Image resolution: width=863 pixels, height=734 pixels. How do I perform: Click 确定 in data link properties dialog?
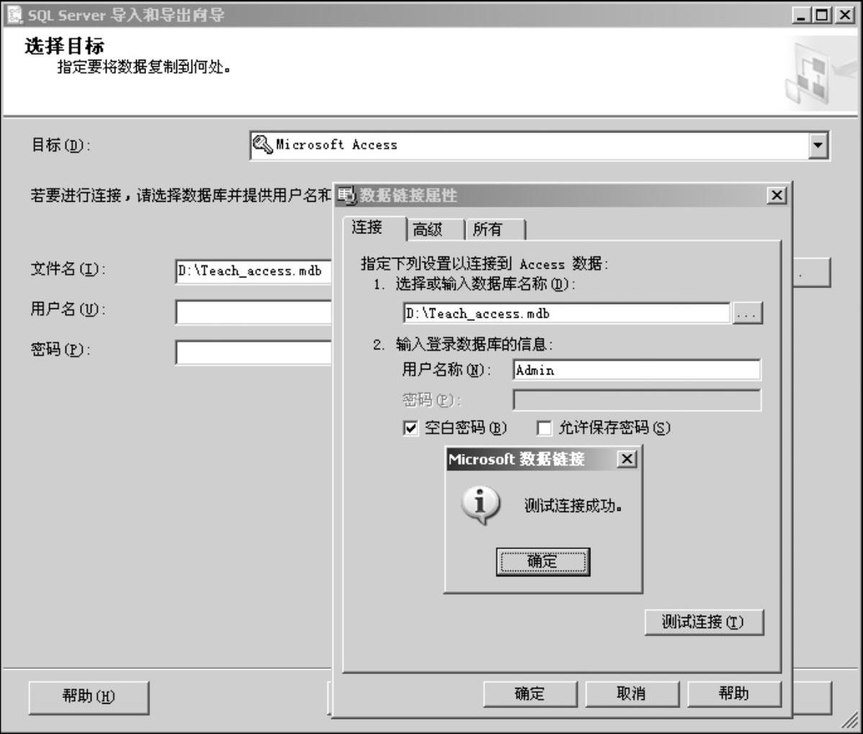pos(530,694)
